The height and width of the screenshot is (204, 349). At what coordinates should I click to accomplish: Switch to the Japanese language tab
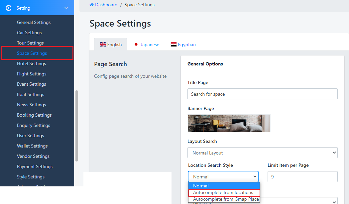pos(150,45)
